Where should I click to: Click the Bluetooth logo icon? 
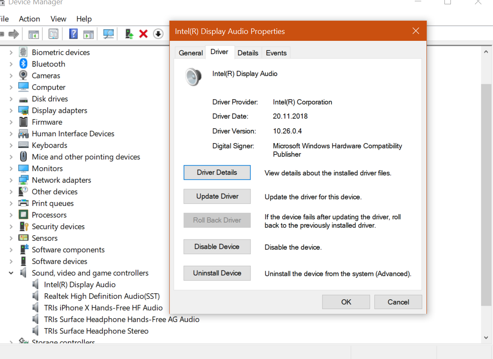(x=23, y=64)
